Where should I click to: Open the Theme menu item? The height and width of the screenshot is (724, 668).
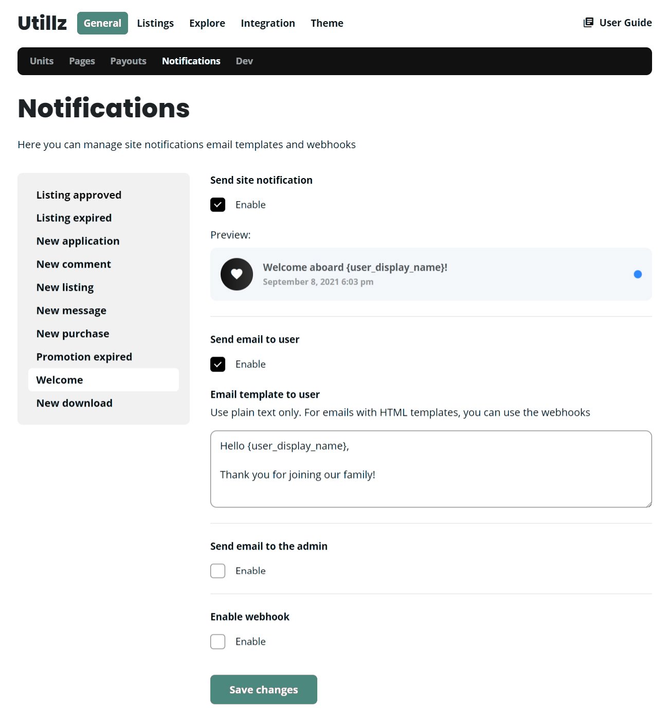(x=327, y=23)
